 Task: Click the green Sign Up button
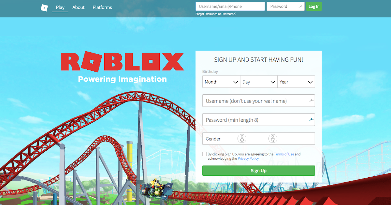pos(259,171)
